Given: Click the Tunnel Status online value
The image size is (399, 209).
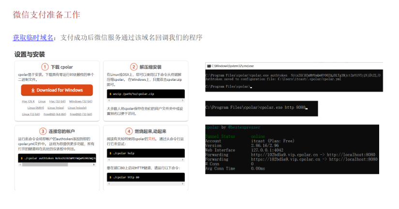Looking at the screenshot, I should coord(258,136).
